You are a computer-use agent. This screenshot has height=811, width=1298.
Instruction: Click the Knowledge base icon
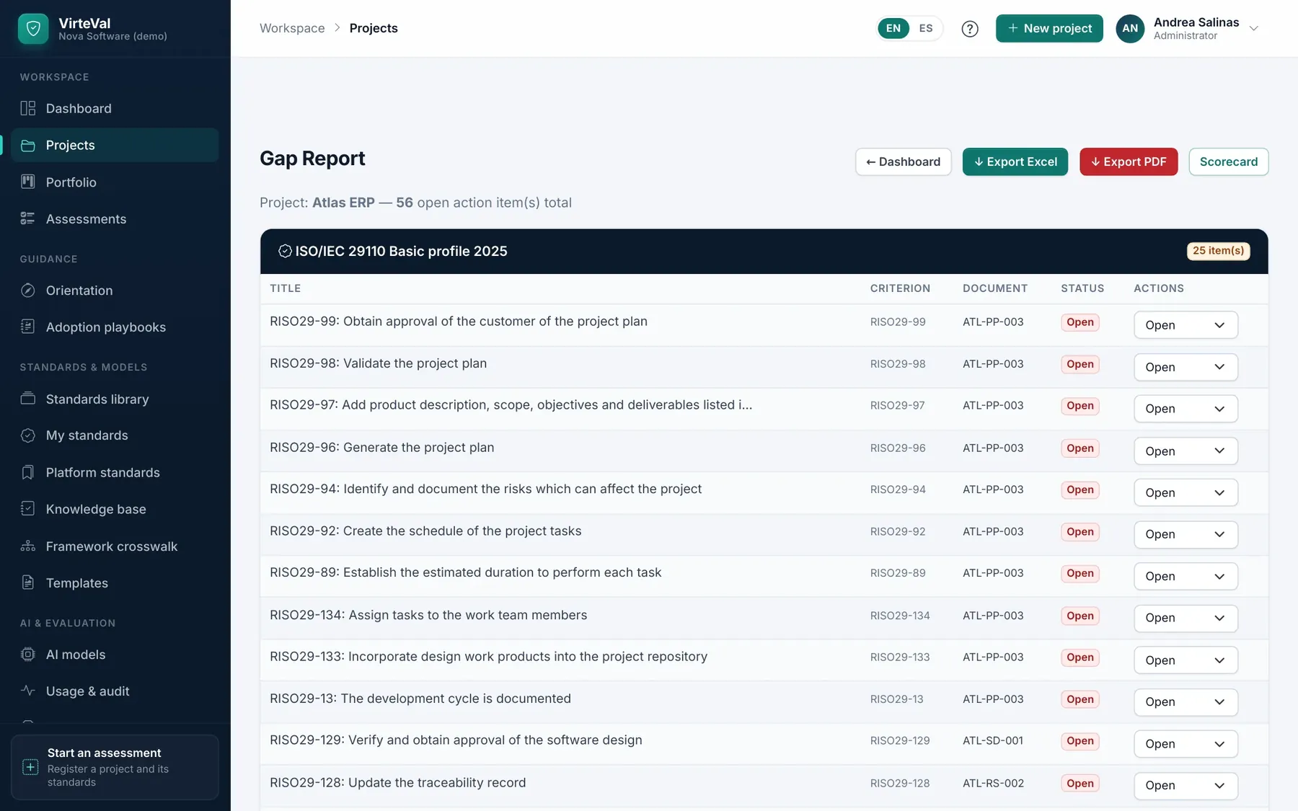[x=28, y=509]
